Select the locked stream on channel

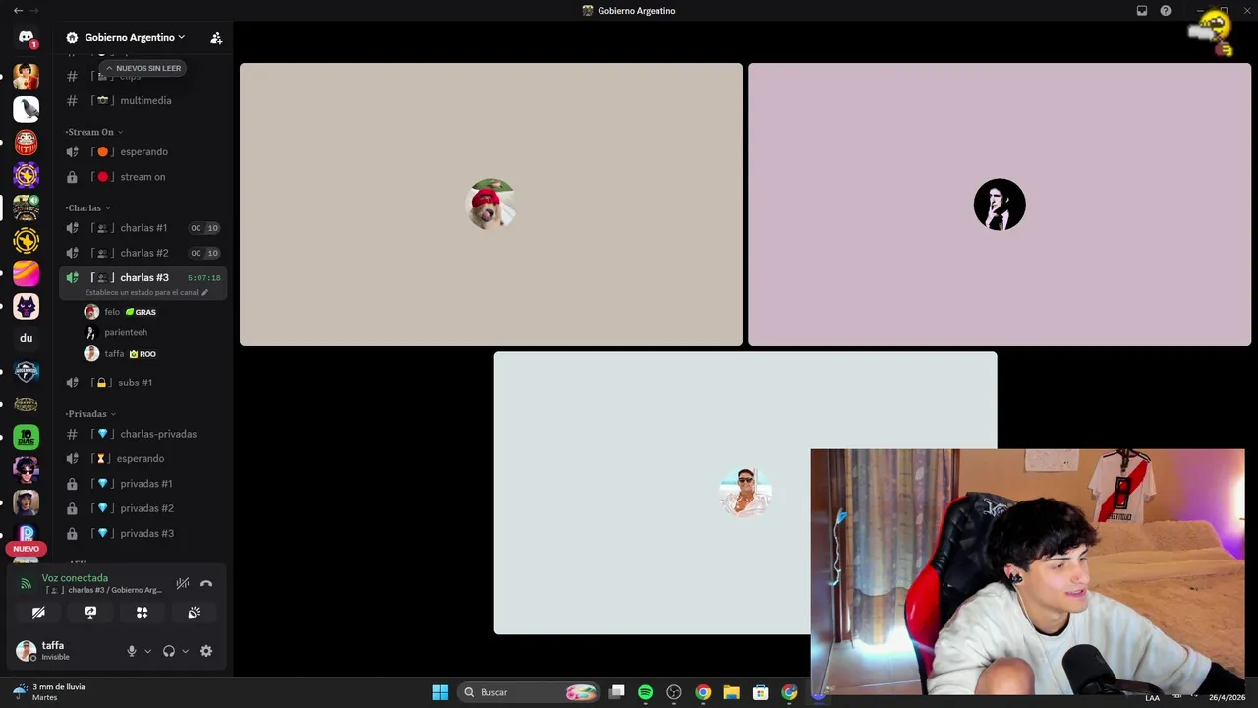coord(143,177)
